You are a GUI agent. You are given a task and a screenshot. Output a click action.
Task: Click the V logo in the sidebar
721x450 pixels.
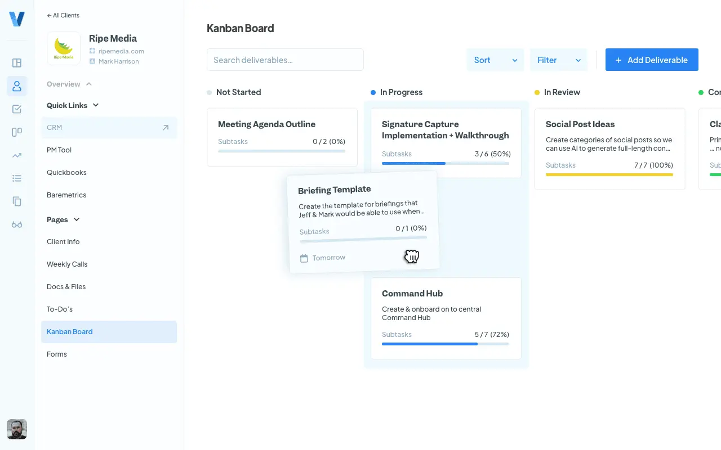coord(17,19)
